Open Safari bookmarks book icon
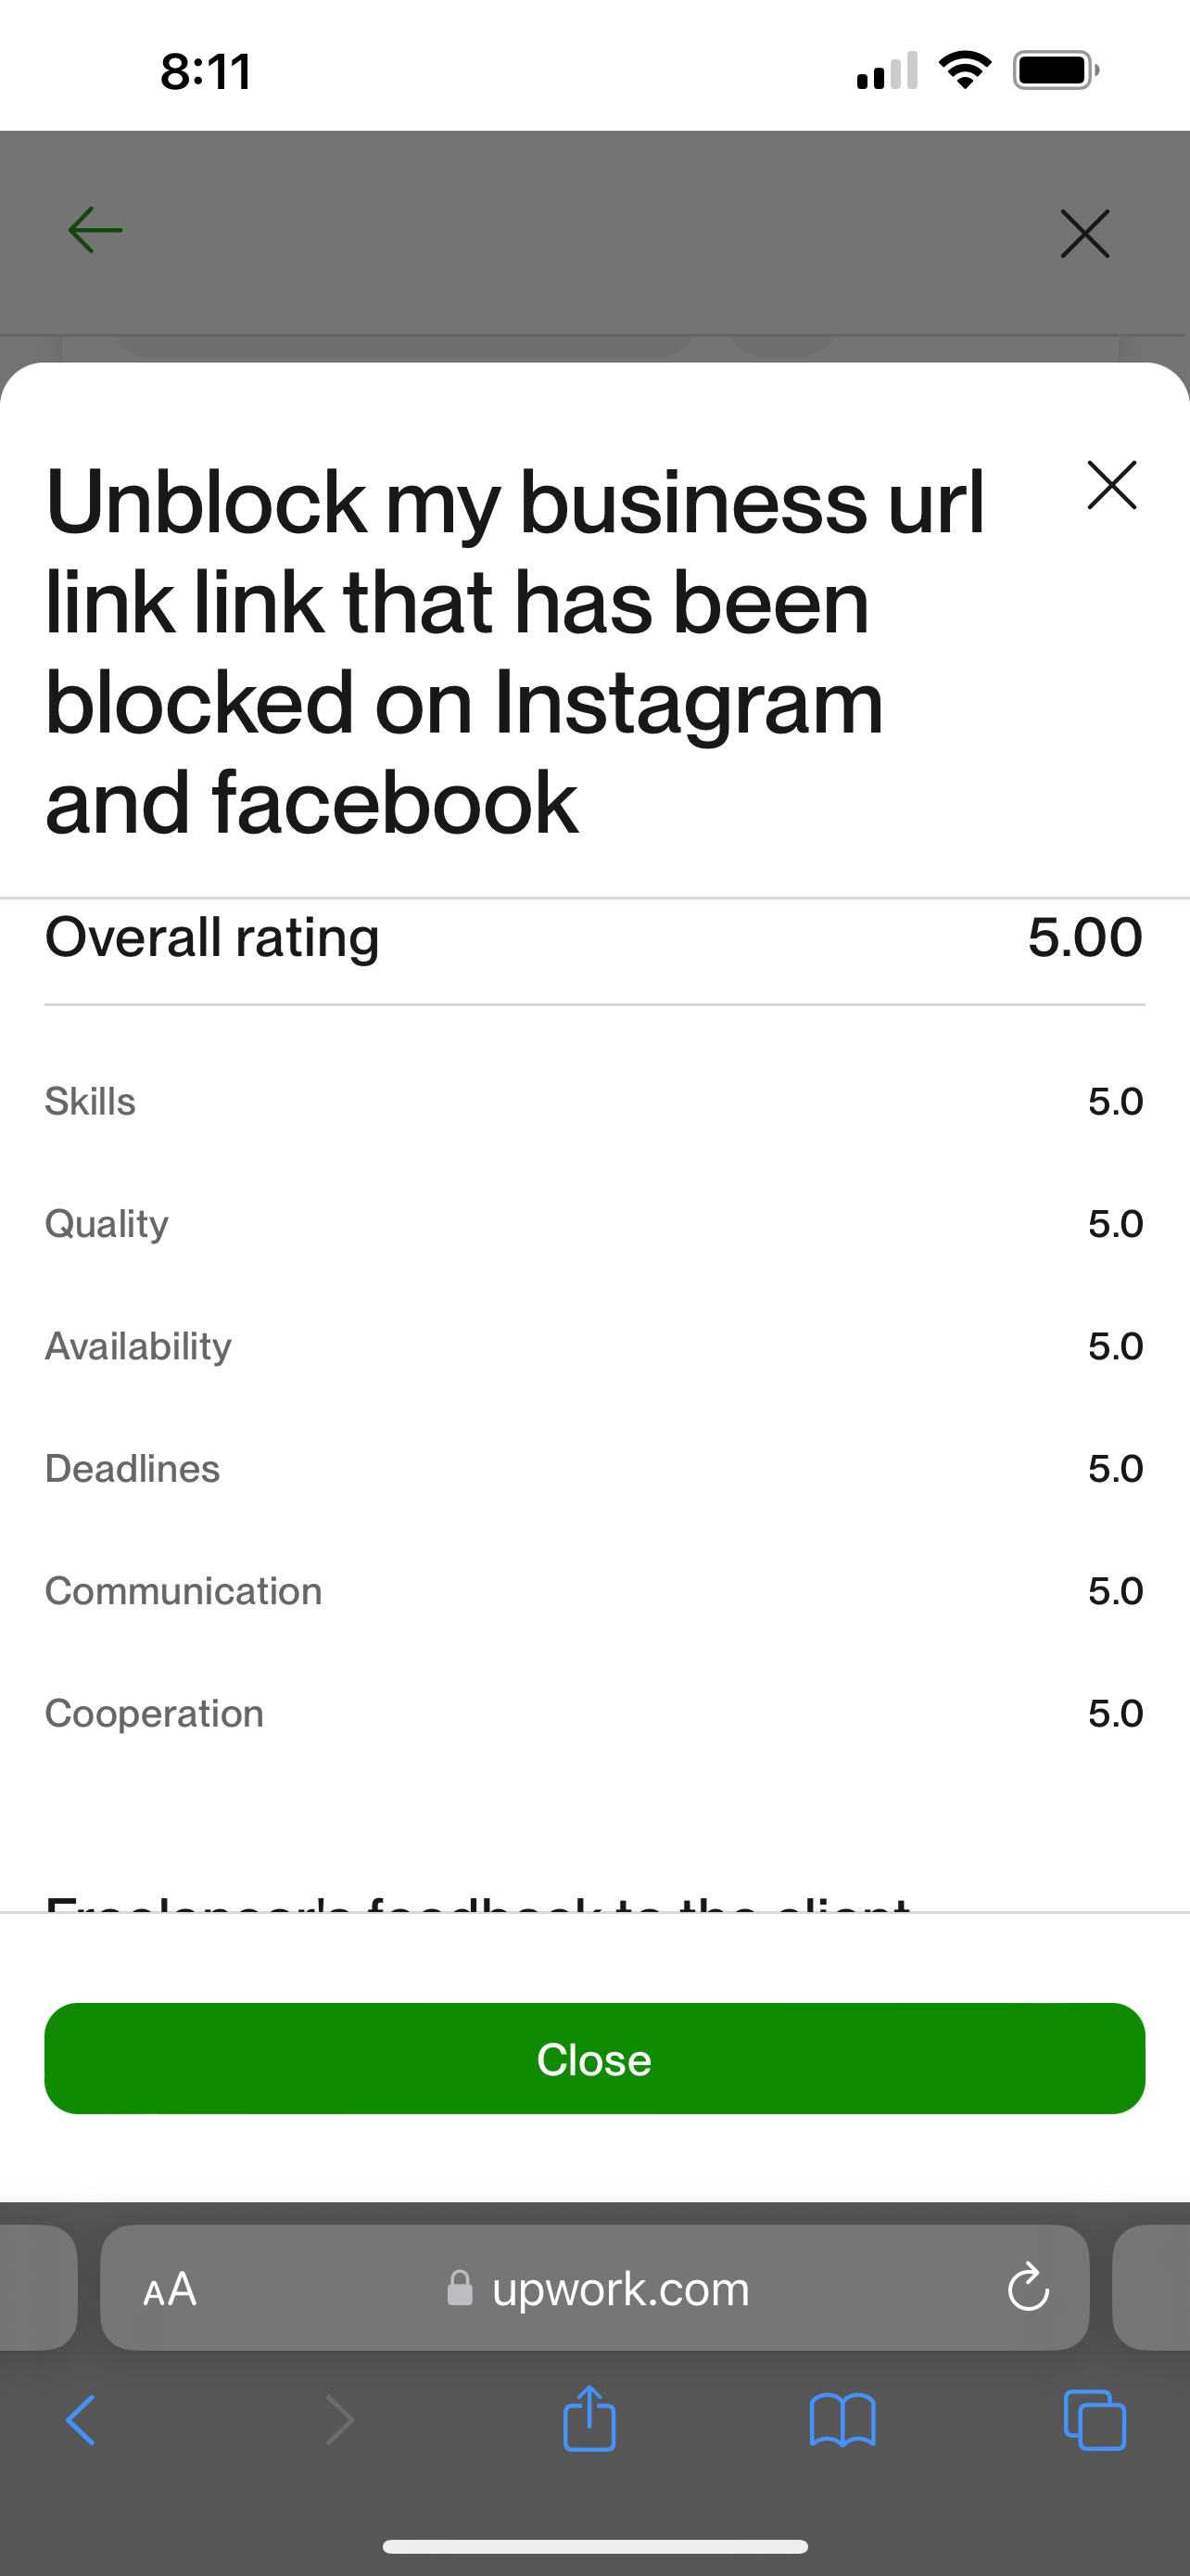This screenshot has width=1190, height=2576. 842,2421
